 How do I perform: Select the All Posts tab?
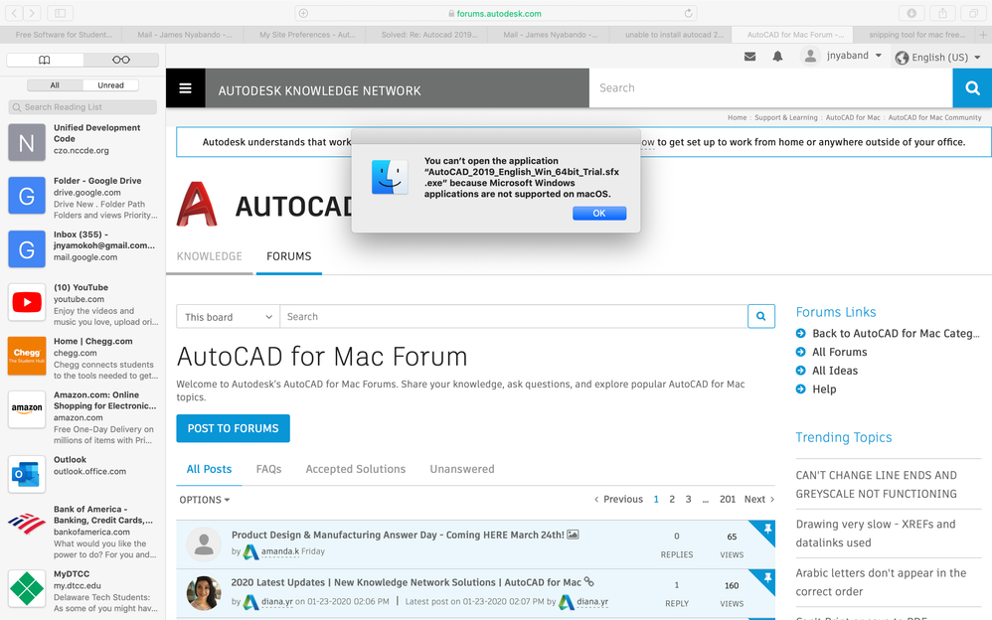tap(209, 469)
